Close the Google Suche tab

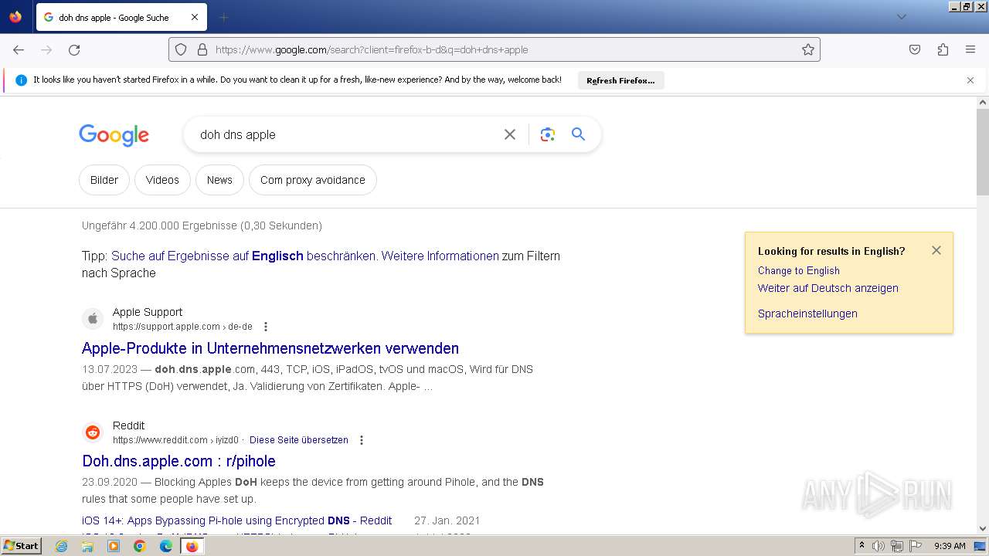(x=195, y=17)
